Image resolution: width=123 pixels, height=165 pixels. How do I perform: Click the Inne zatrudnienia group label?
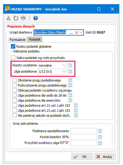pyautogui.click(x=25, y=124)
